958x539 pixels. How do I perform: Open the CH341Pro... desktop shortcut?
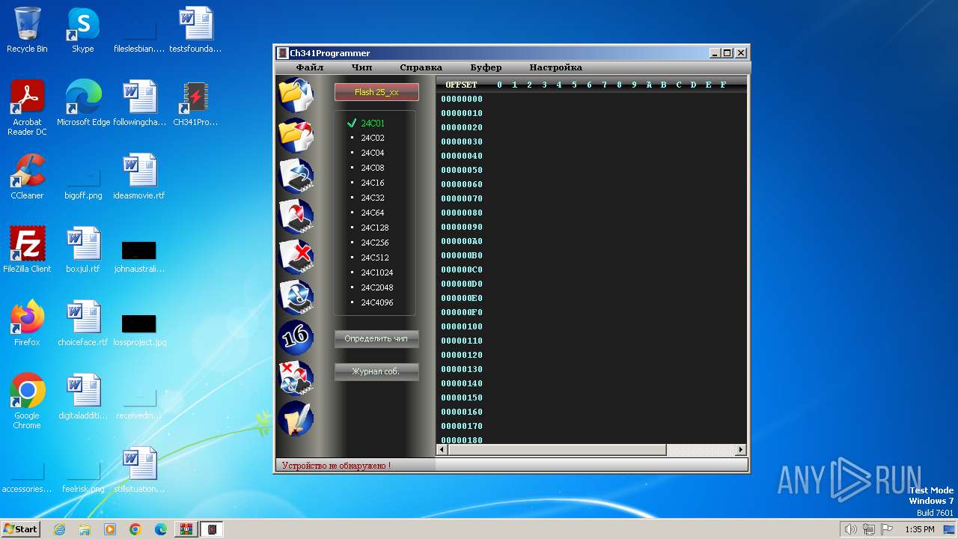(x=195, y=103)
